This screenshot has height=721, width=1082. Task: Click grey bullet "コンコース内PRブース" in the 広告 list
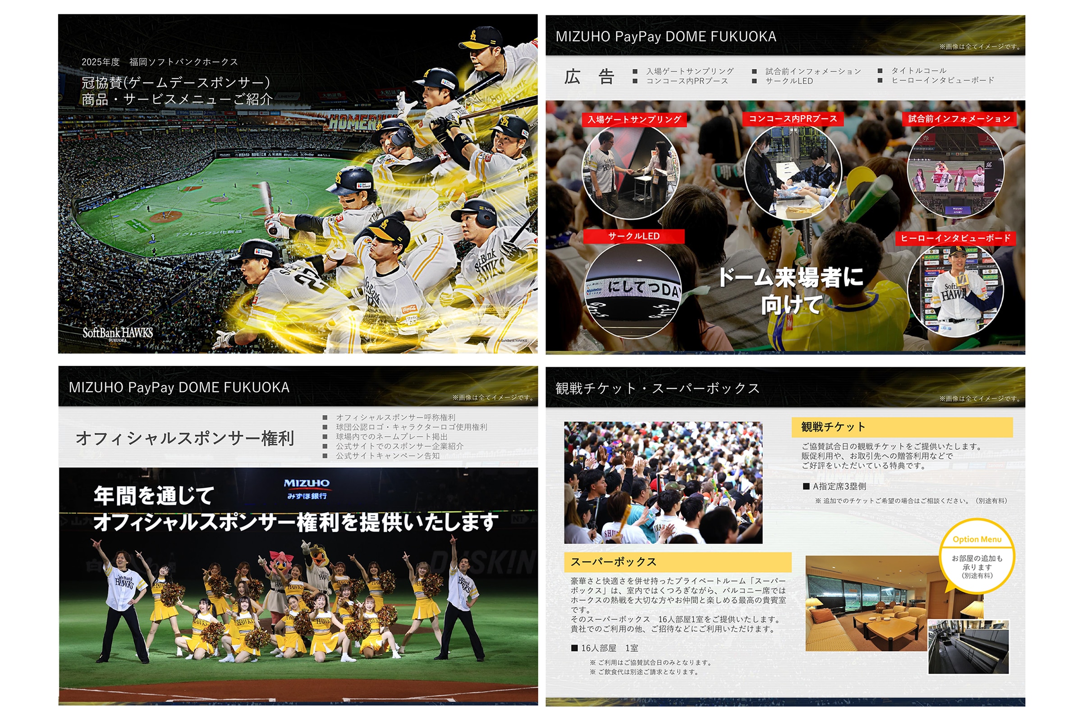point(687,81)
